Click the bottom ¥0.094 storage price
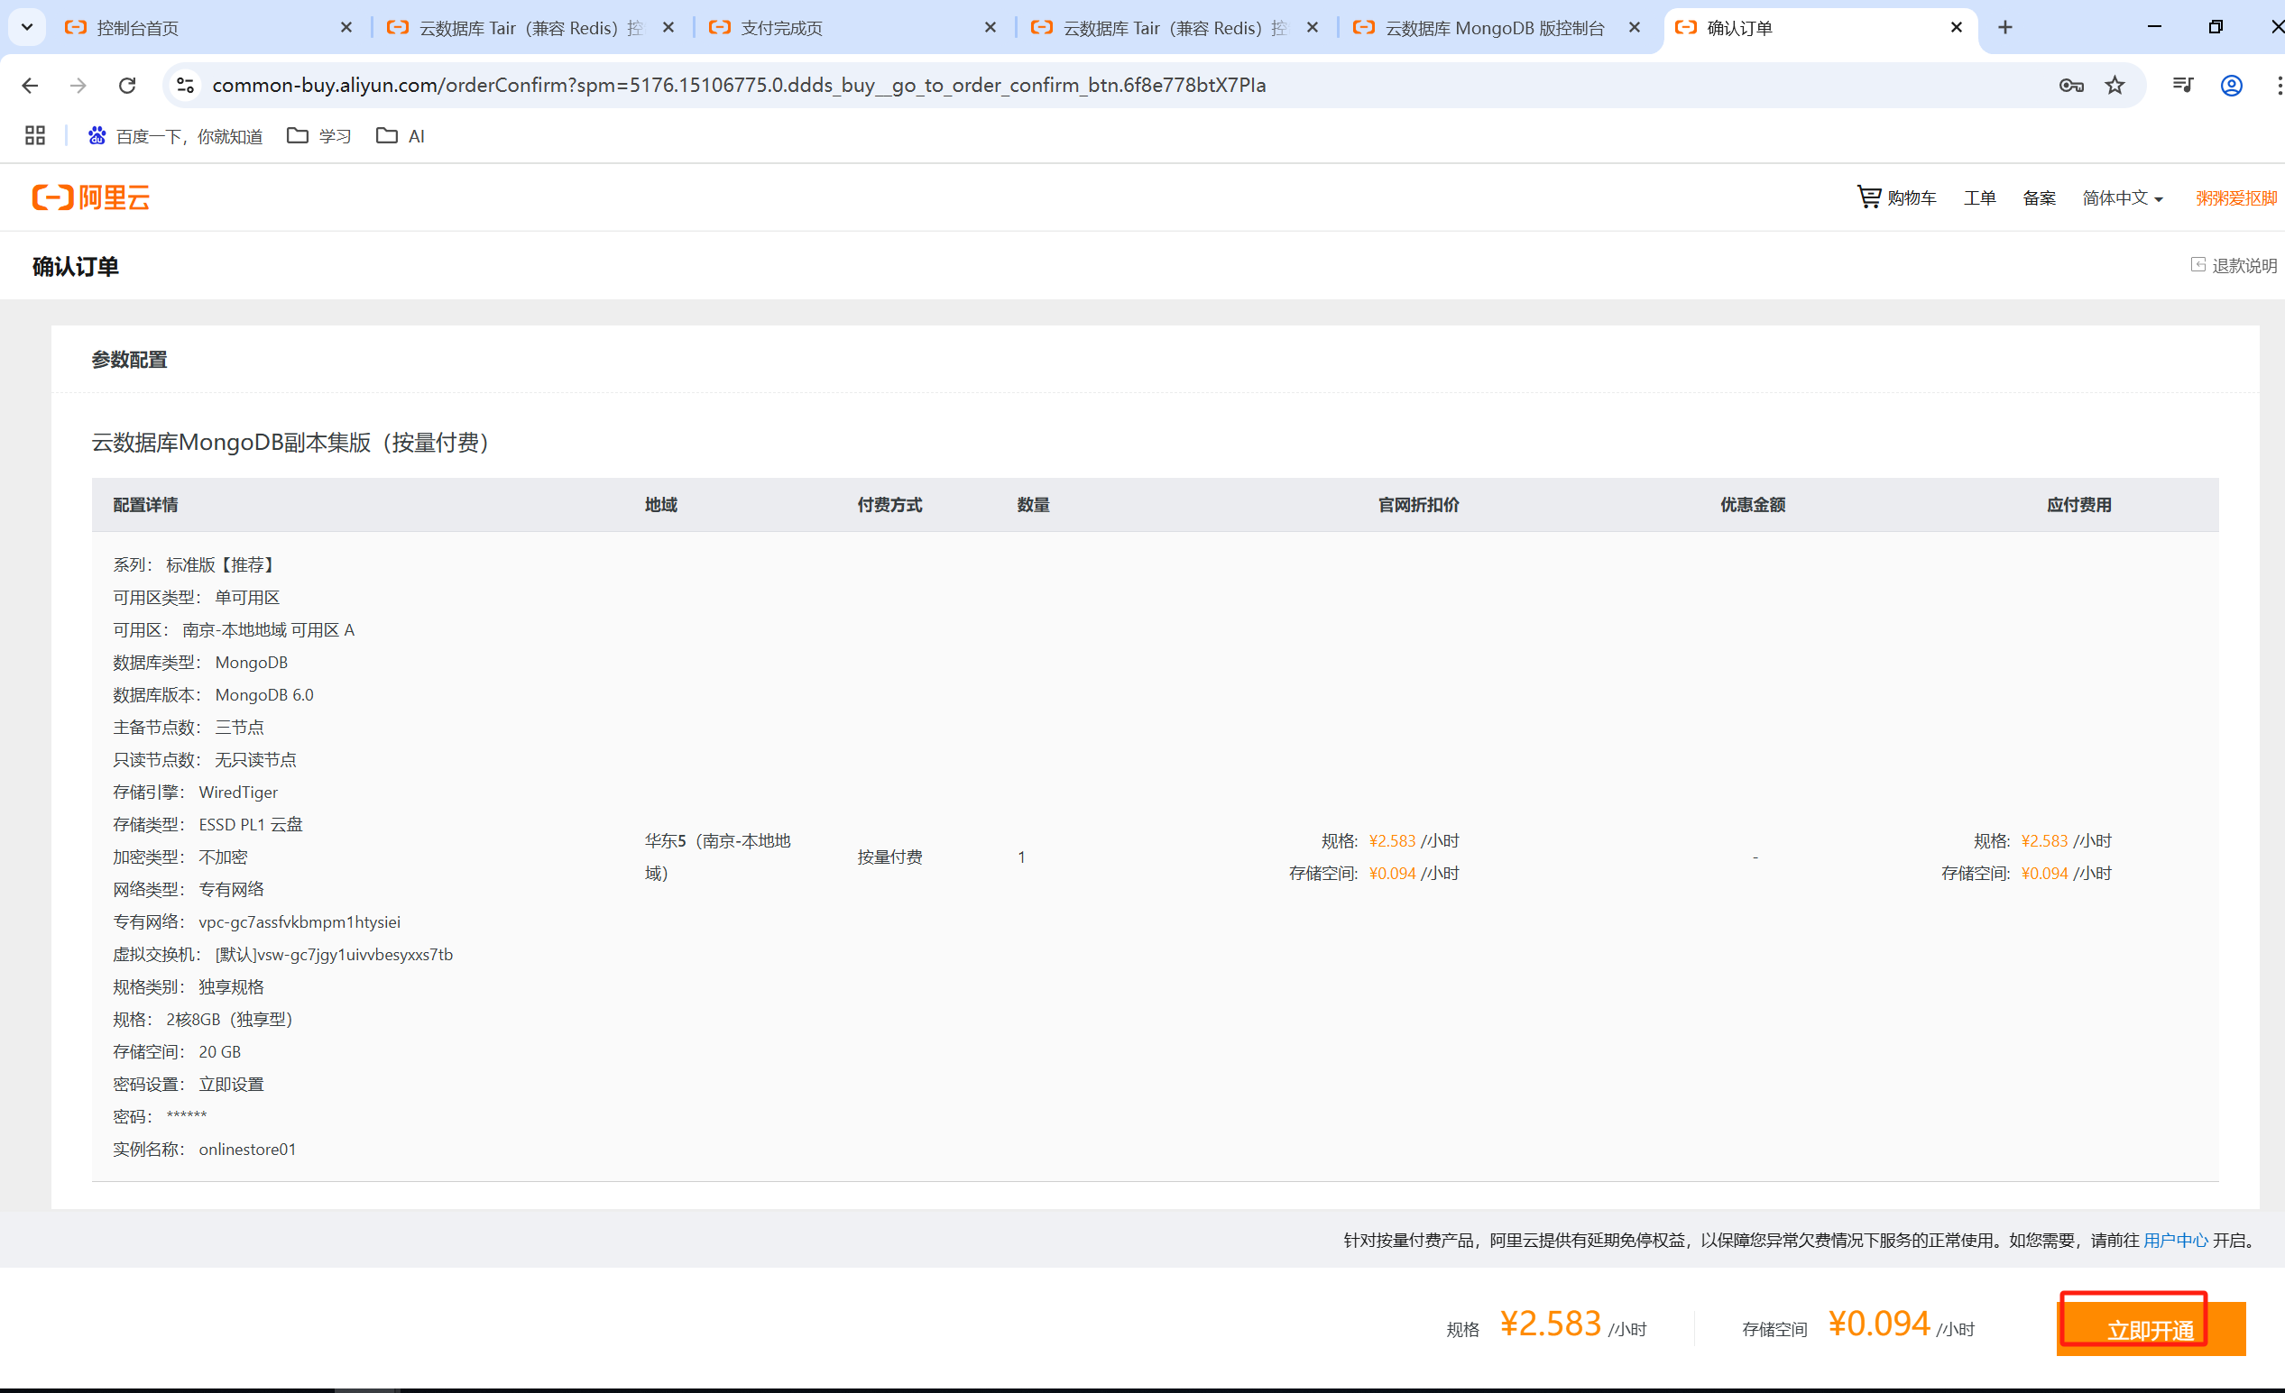Image resolution: width=2285 pixels, height=1393 pixels. [x=1879, y=1324]
